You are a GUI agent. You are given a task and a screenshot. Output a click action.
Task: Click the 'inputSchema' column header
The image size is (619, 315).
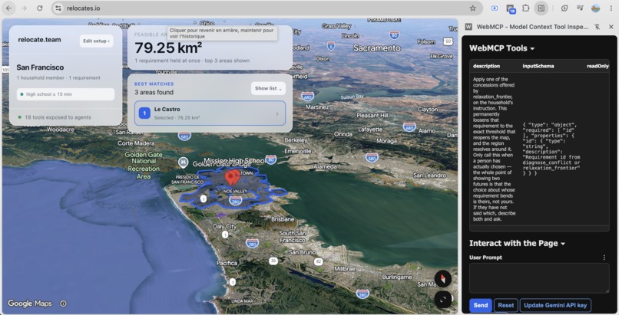[538, 66]
